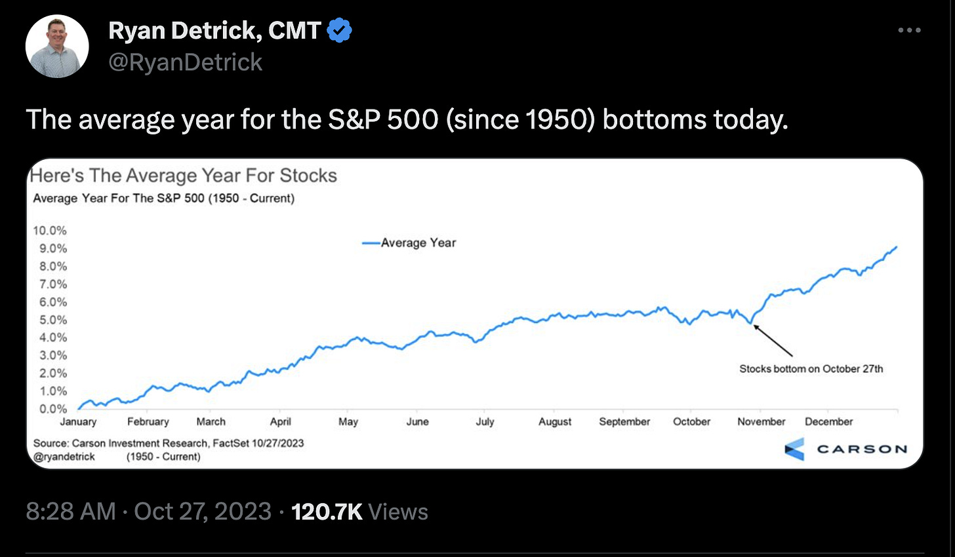955x557 pixels.
Task: Click the tweet text about S&P 500 bottoms
Action: pos(407,120)
